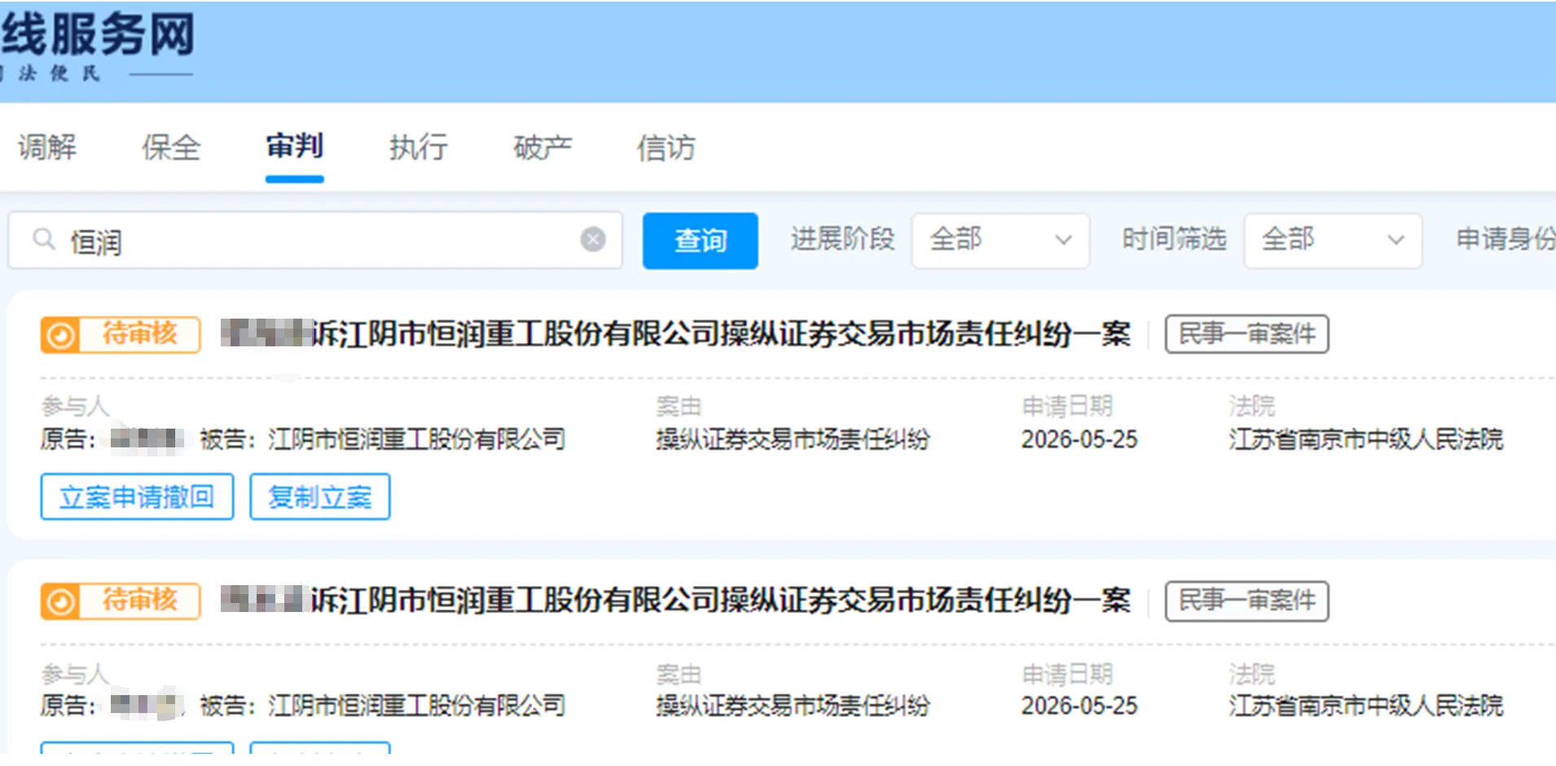Click the 民事一审案件 tag on the first case
The width and height of the screenshot is (1556, 766).
tap(1246, 334)
